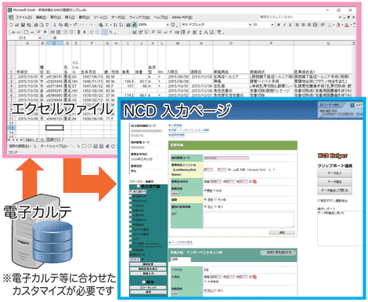The width and height of the screenshot is (368, 302).
Task: Click the Print icon in Excel toolbar
Action: tap(36, 25)
